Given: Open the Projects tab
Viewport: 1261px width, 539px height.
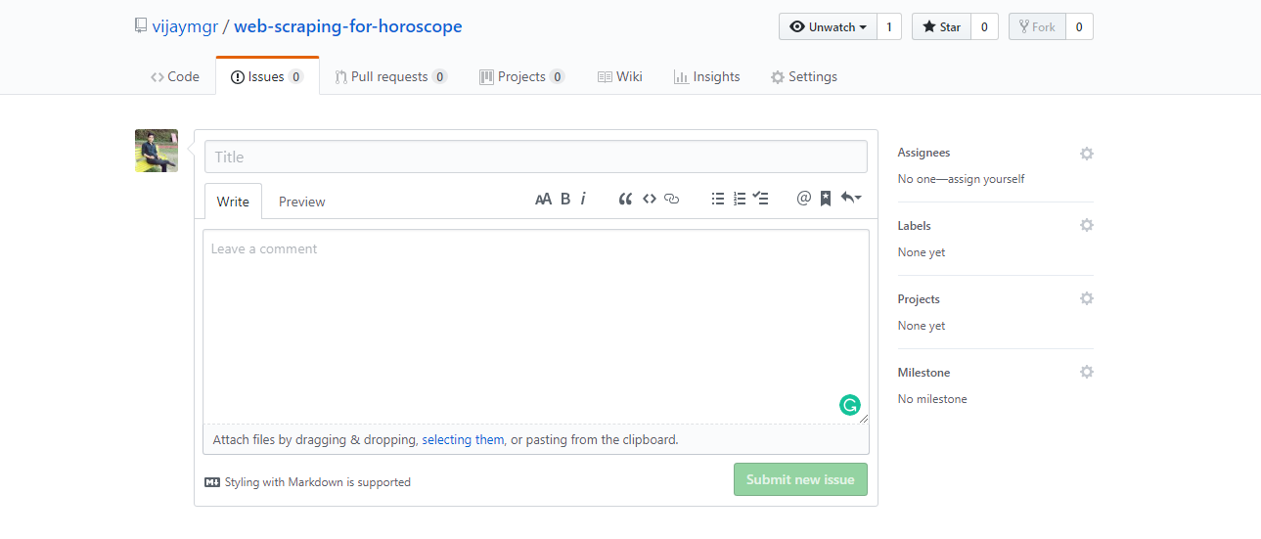Looking at the screenshot, I should point(521,76).
